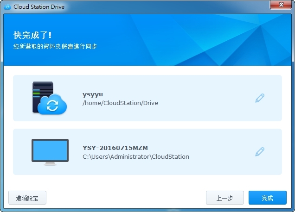Select the path C:\Users\Administrator\CloudStation

pos(136,156)
